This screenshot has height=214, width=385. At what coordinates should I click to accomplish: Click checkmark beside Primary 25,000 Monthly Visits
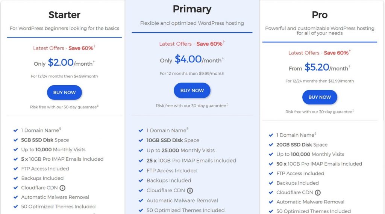point(141,151)
